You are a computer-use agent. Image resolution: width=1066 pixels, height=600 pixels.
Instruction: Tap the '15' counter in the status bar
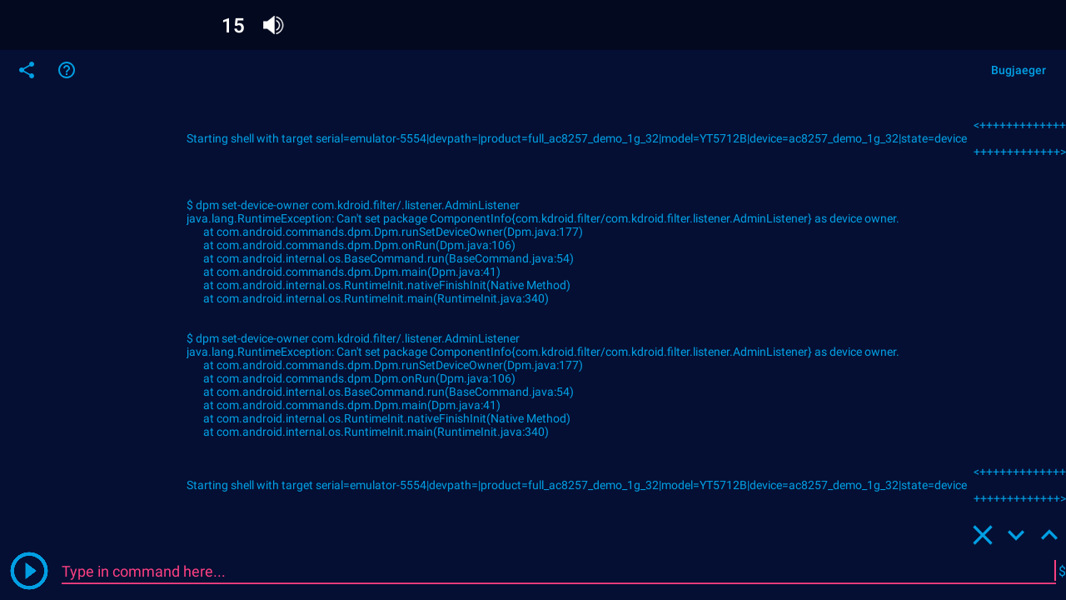click(x=232, y=26)
